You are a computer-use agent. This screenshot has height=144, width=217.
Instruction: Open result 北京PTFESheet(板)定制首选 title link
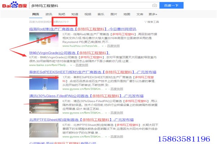tap(81, 120)
